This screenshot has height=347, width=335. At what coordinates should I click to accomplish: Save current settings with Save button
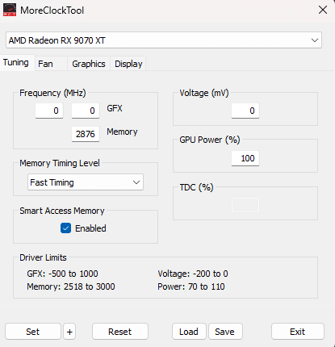click(x=225, y=332)
